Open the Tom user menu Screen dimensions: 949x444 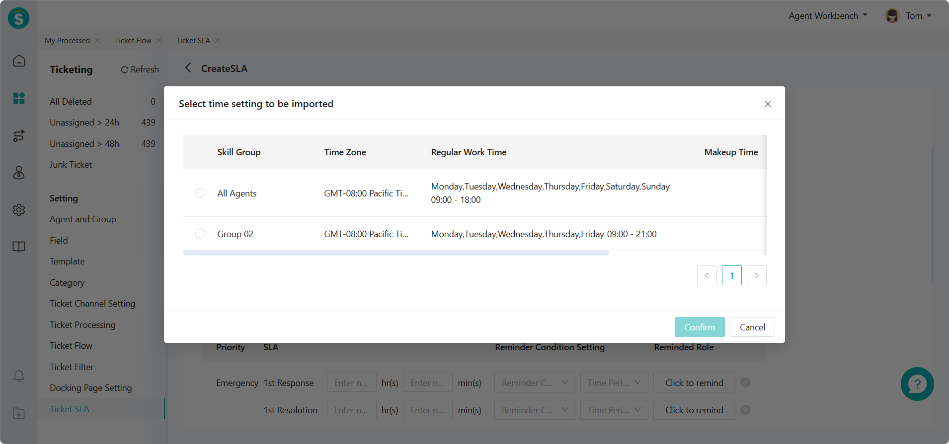(x=919, y=16)
